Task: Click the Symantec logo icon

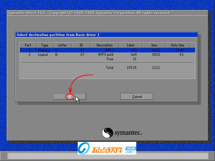Action: [x=107, y=133]
